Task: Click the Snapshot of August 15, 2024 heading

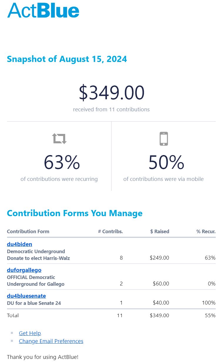Action: point(67,59)
